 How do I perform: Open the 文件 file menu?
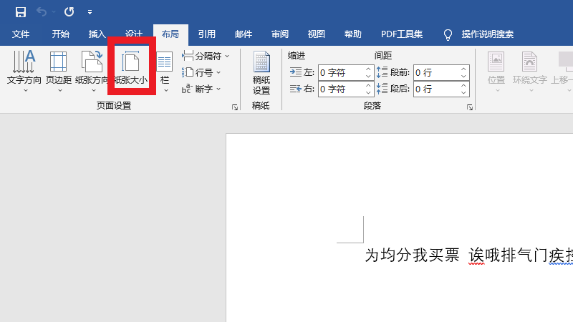point(21,34)
